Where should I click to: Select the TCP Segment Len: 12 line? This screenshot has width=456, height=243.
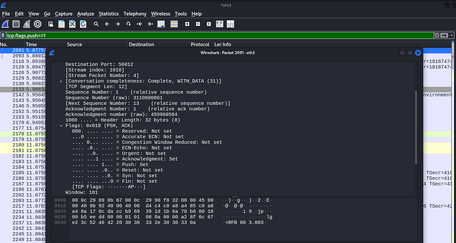pyautogui.click(x=96, y=87)
